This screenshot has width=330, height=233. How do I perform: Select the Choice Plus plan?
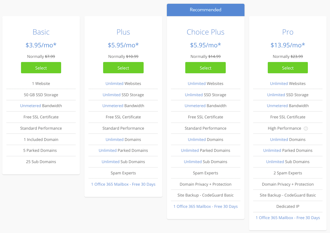pos(205,68)
